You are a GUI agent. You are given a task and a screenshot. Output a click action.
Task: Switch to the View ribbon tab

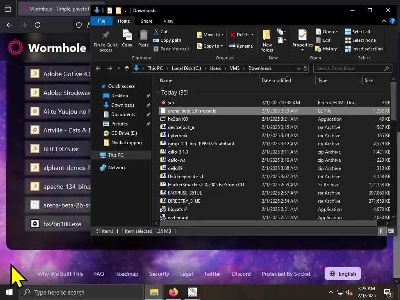[x=168, y=21]
